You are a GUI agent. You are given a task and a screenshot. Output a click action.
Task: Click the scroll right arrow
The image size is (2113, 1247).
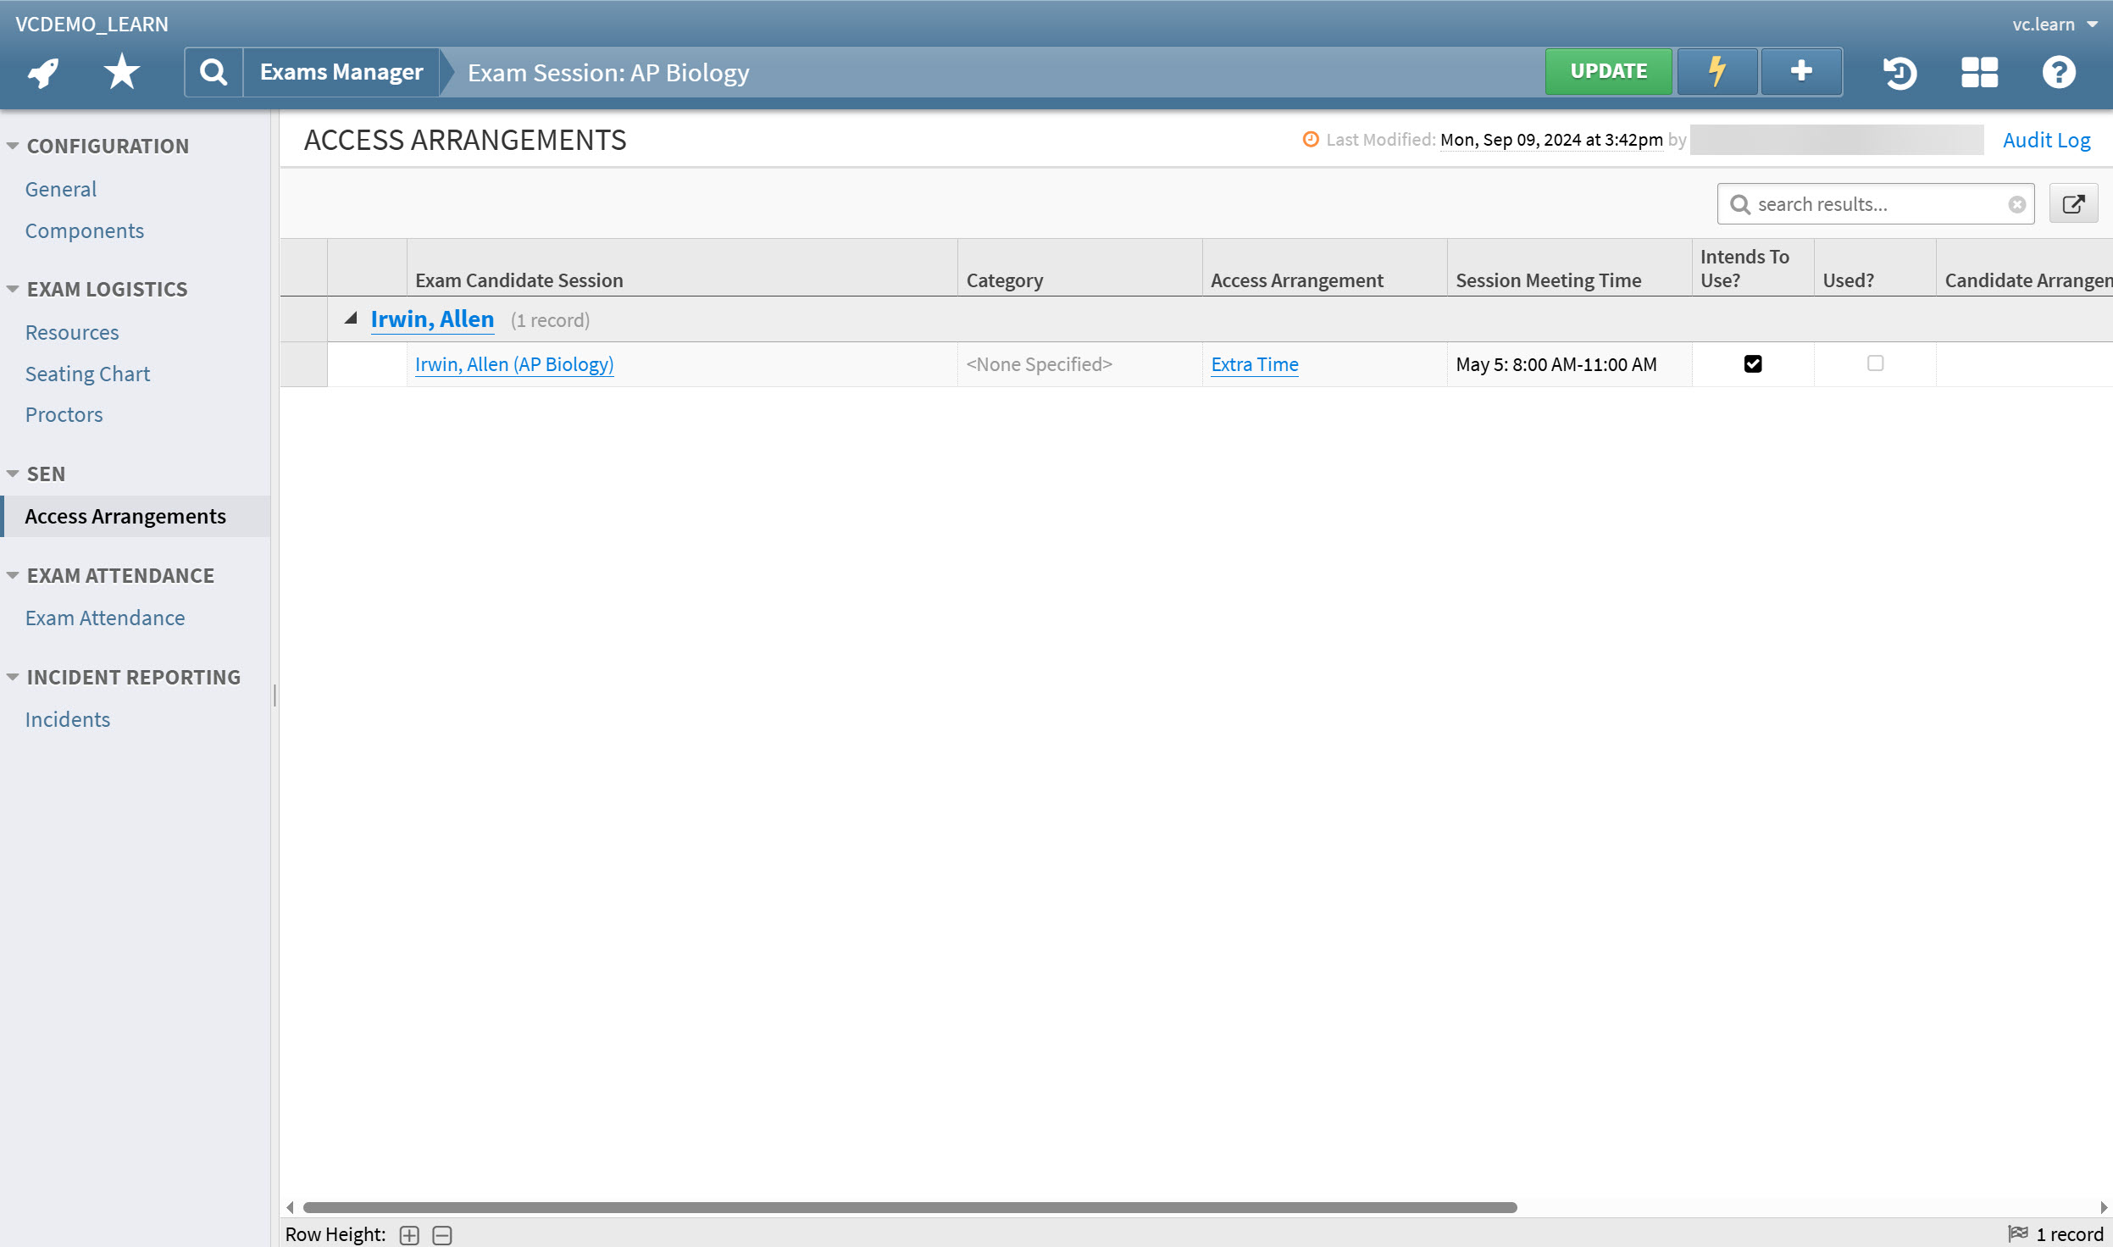(x=2104, y=1207)
